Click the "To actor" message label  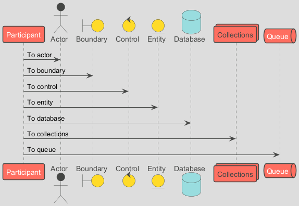[x=40, y=55]
